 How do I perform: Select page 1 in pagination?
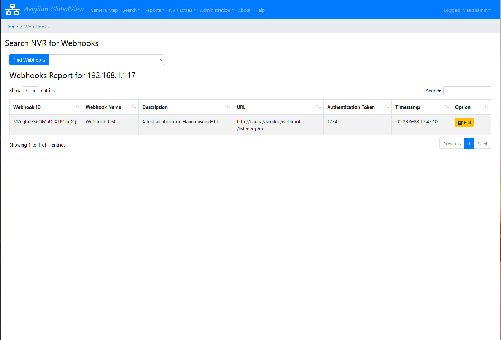(x=469, y=144)
